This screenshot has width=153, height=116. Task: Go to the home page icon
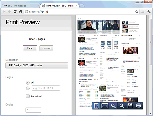pyautogui.click(x=20, y=12)
